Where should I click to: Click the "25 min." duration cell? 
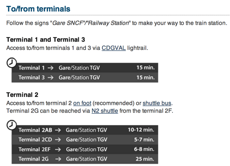(x=145, y=159)
